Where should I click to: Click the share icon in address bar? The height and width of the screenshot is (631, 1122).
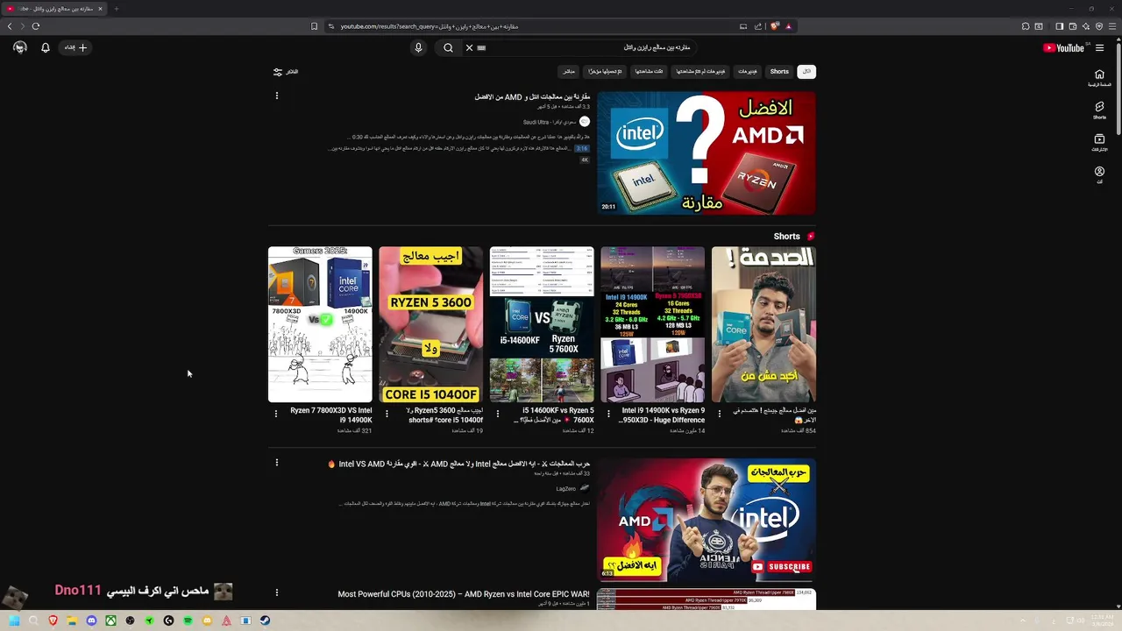point(757,26)
